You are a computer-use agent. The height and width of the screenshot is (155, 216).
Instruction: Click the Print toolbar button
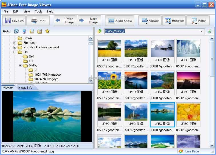pos(38,21)
